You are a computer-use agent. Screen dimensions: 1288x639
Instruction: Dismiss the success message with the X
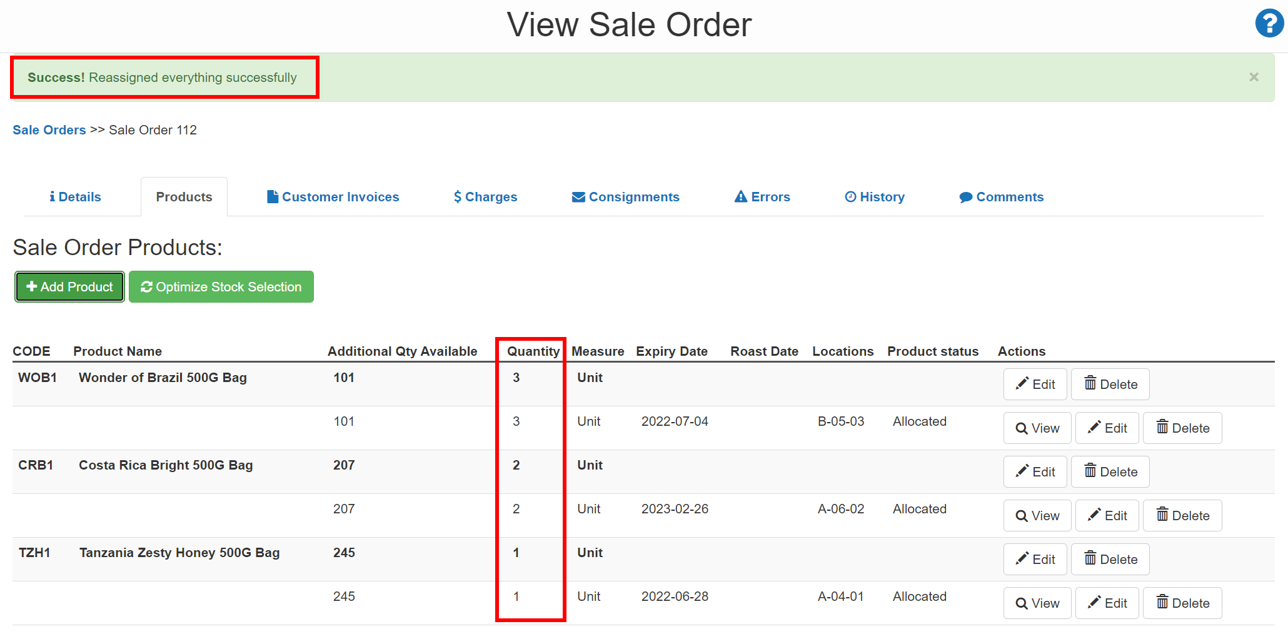(x=1254, y=77)
